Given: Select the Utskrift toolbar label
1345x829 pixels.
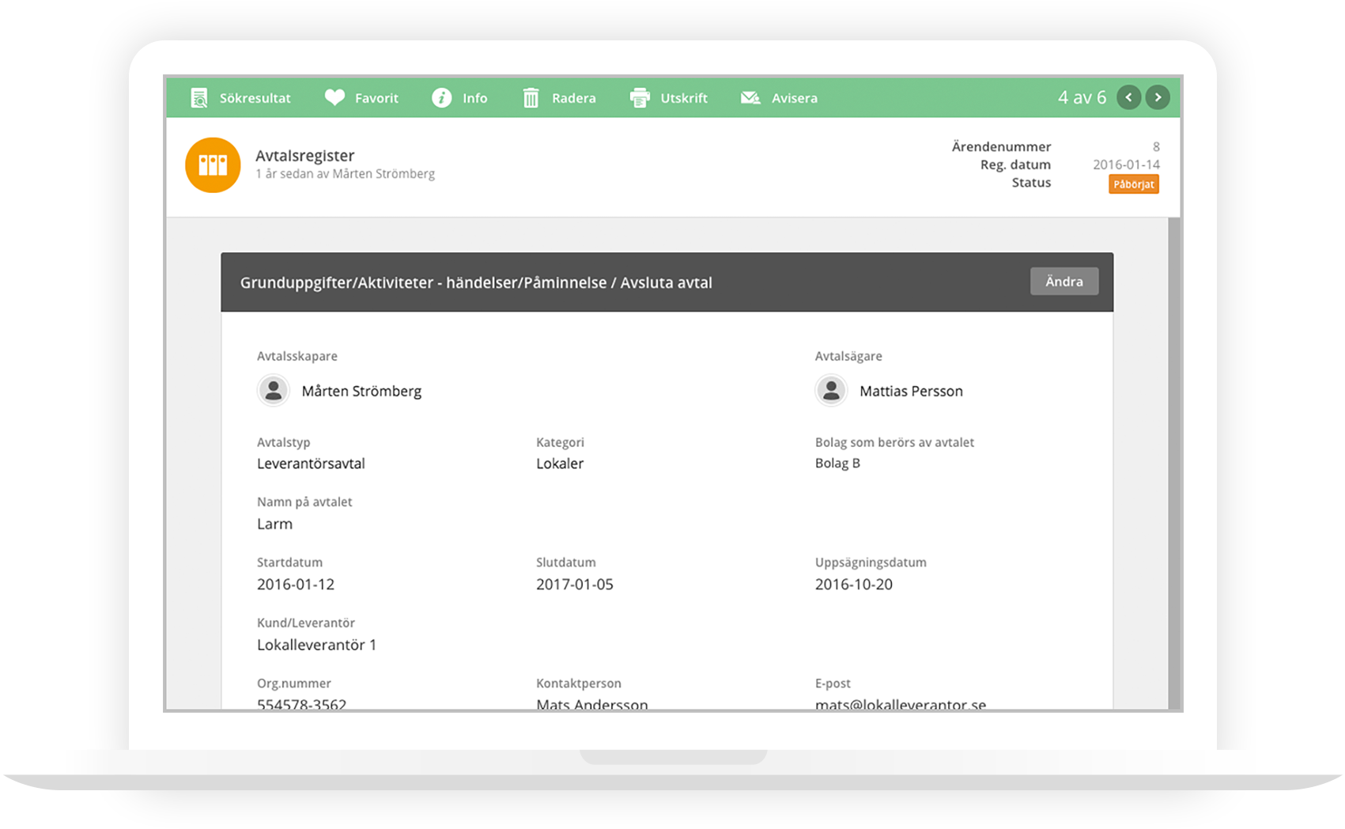Looking at the screenshot, I should (x=684, y=98).
